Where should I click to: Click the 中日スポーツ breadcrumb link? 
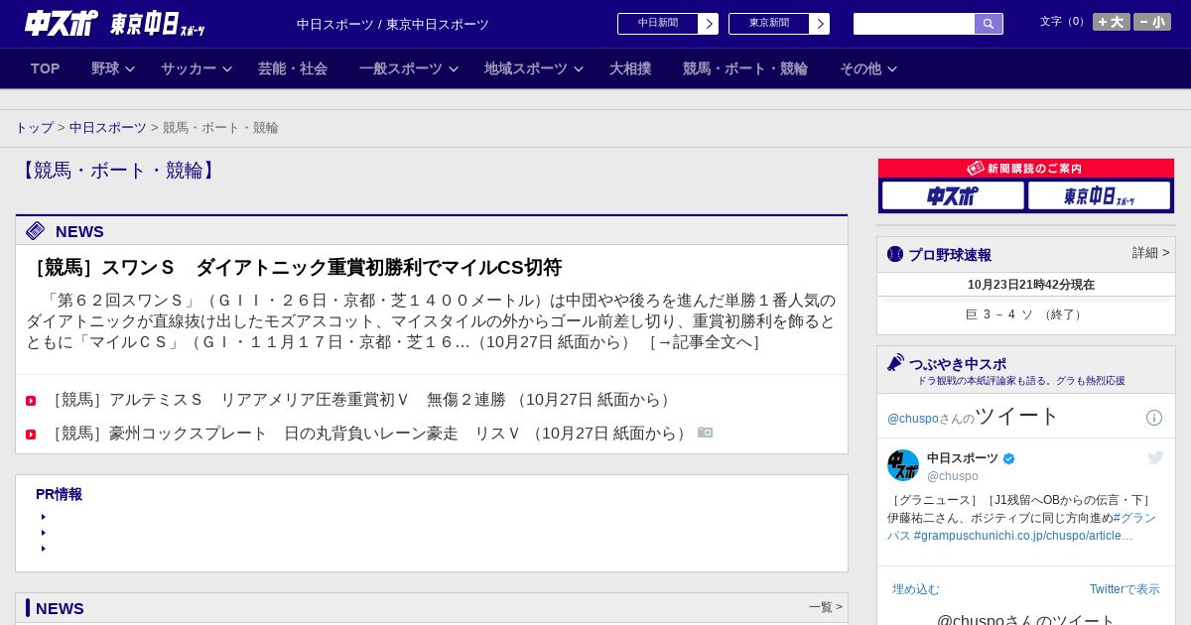click(108, 128)
